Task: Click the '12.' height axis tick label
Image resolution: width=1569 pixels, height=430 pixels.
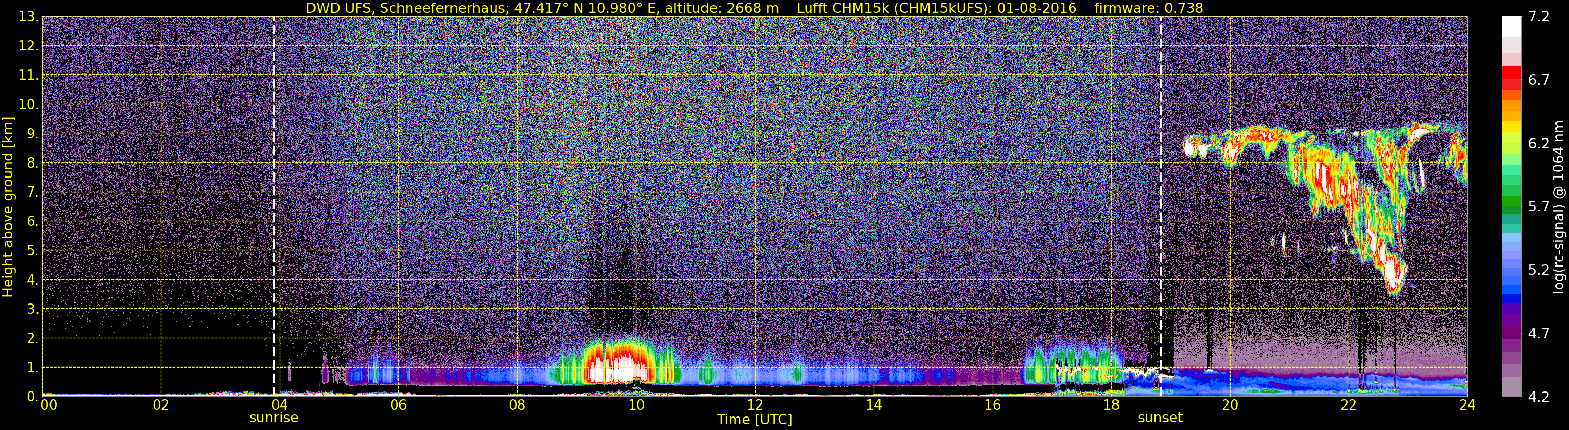Action: pyautogui.click(x=28, y=46)
